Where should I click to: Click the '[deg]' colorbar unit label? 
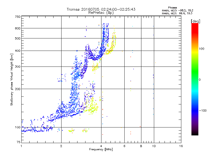[195, 21]
